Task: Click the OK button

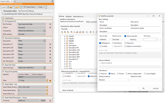Action: click(143, 88)
